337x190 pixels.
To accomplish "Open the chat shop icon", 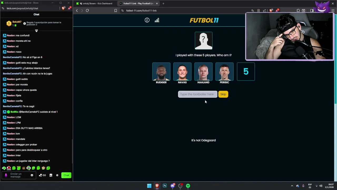I will coord(51,175).
